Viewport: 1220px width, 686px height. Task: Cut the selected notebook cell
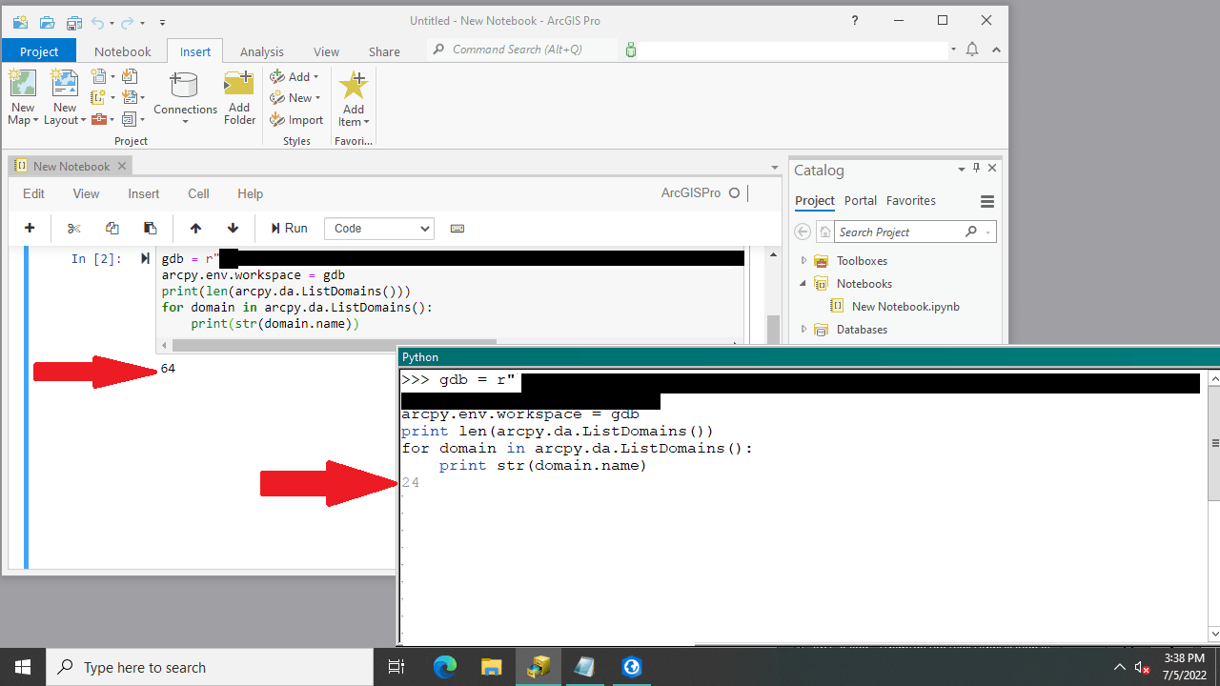click(x=73, y=228)
